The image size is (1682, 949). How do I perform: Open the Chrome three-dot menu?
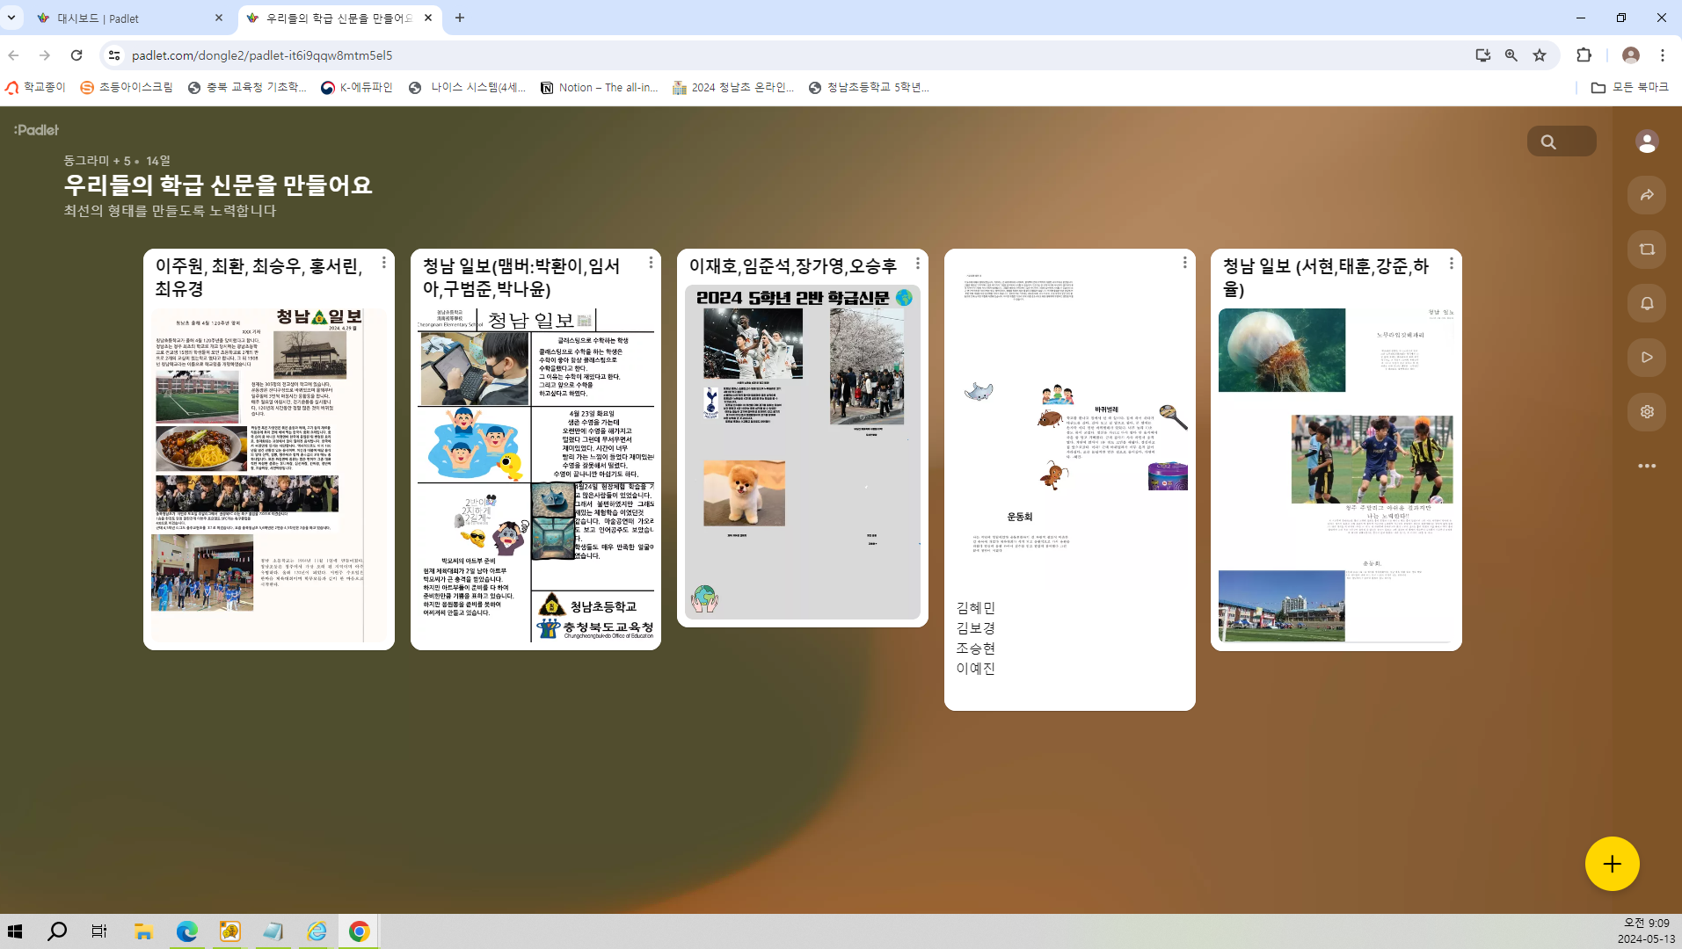coord(1663,55)
